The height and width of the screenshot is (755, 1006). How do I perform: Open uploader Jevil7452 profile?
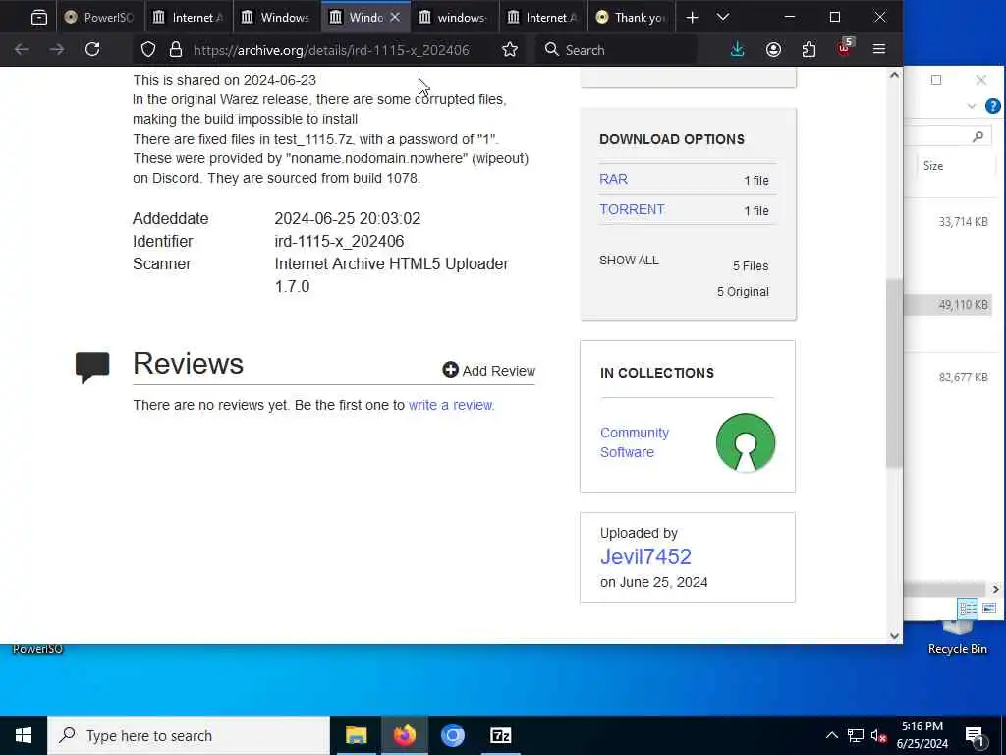pyautogui.click(x=645, y=556)
